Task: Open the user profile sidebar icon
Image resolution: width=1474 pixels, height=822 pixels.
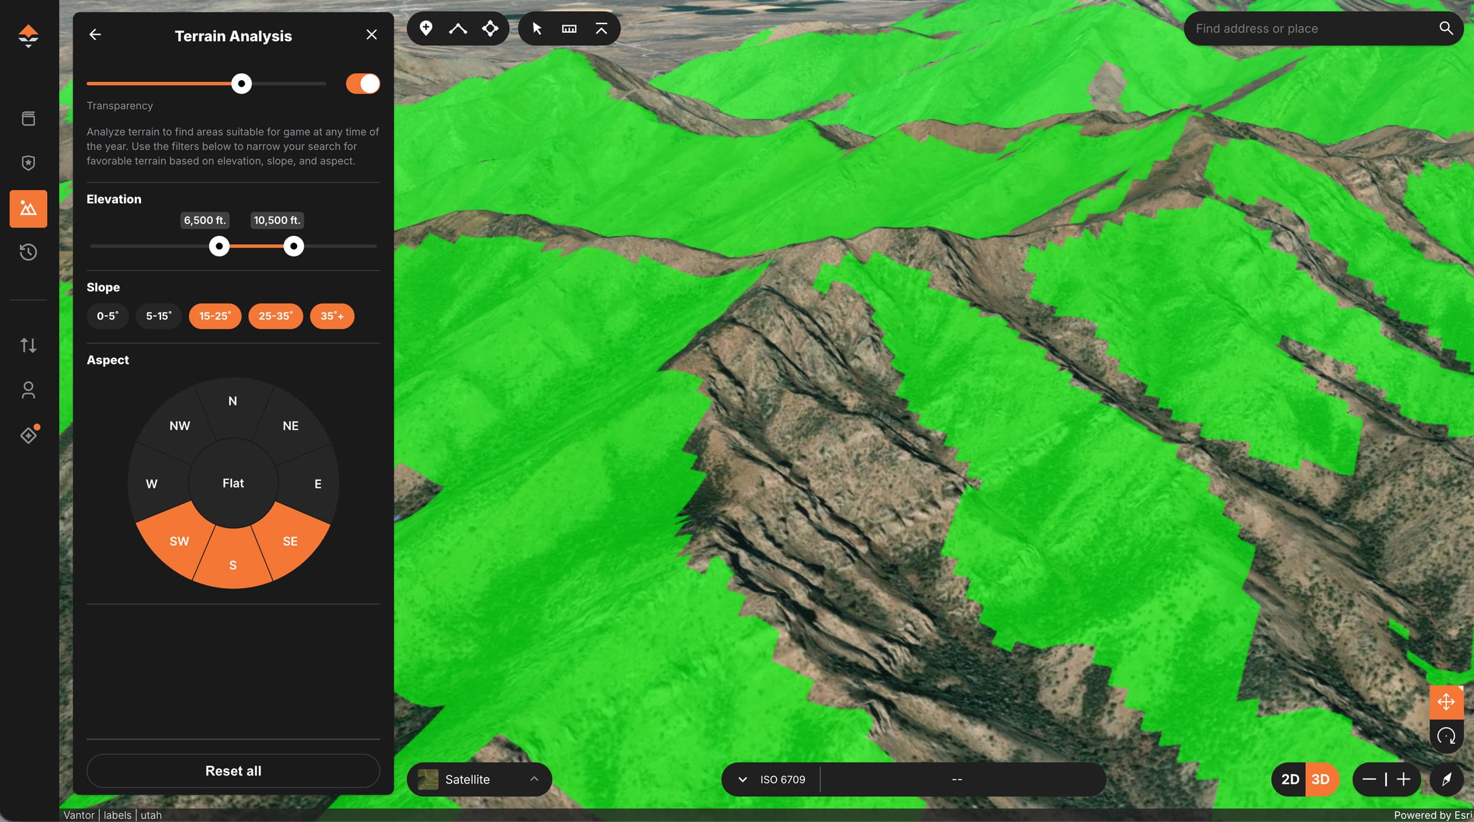Action: 28,390
